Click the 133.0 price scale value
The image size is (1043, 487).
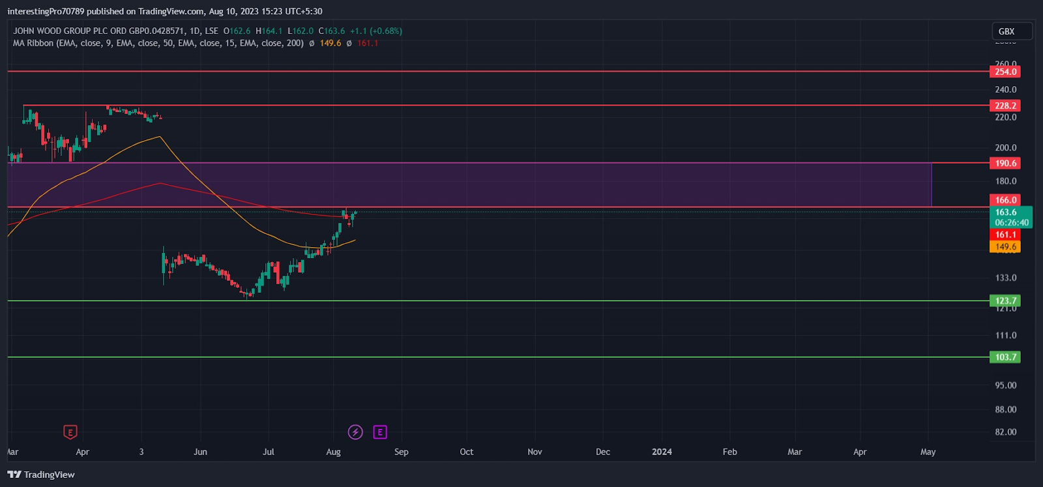tap(1006, 278)
